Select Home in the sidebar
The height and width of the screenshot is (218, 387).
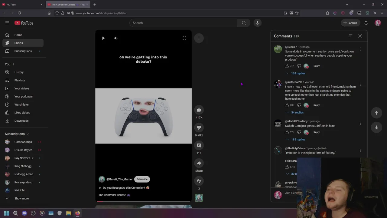(23, 35)
